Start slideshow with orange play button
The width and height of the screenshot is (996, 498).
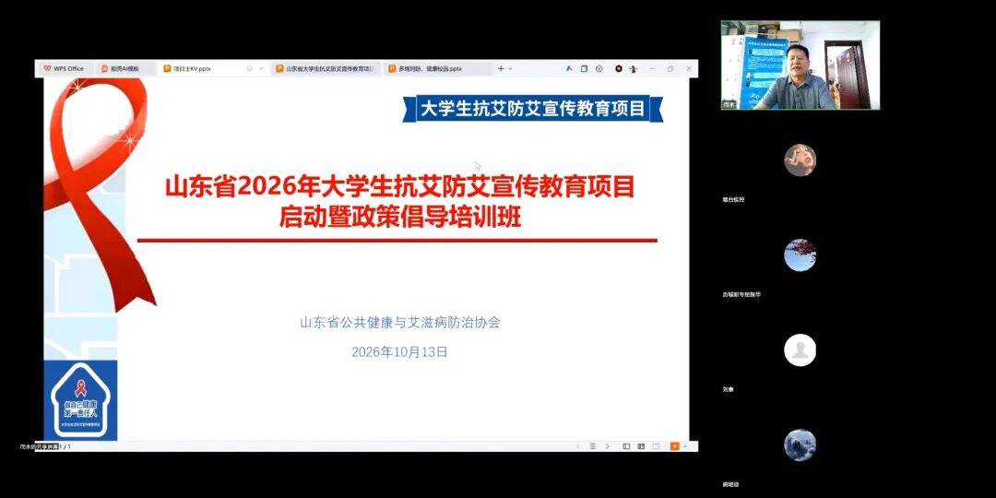coord(674,446)
